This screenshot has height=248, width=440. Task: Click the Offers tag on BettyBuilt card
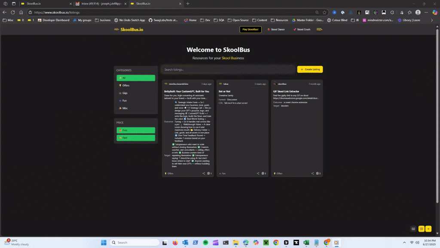click(169, 174)
